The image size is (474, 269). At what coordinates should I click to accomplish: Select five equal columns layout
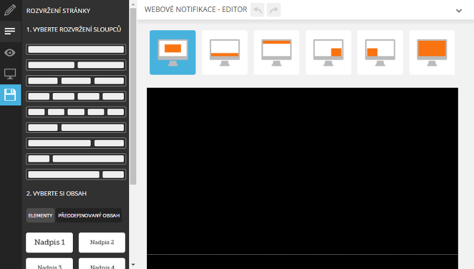(76, 112)
